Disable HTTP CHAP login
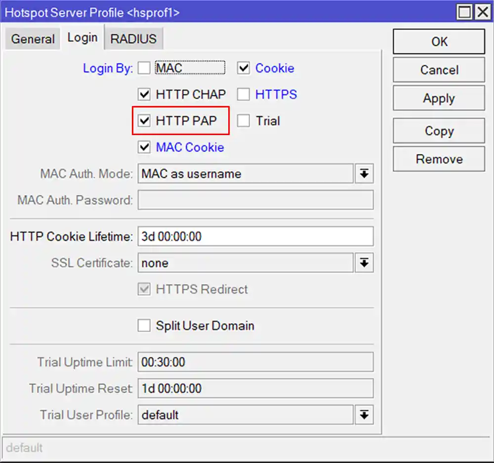The height and width of the screenshot is (463, 494). (144, 94)
